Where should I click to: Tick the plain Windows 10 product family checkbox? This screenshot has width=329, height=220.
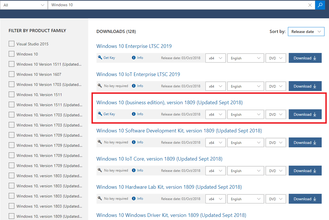[x=12, y=54]
